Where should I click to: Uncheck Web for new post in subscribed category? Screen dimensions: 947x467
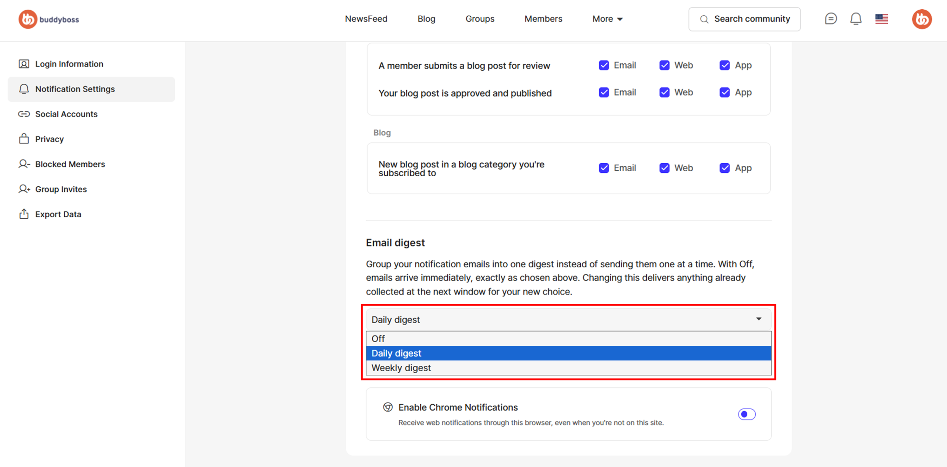[x=664, y=168]
